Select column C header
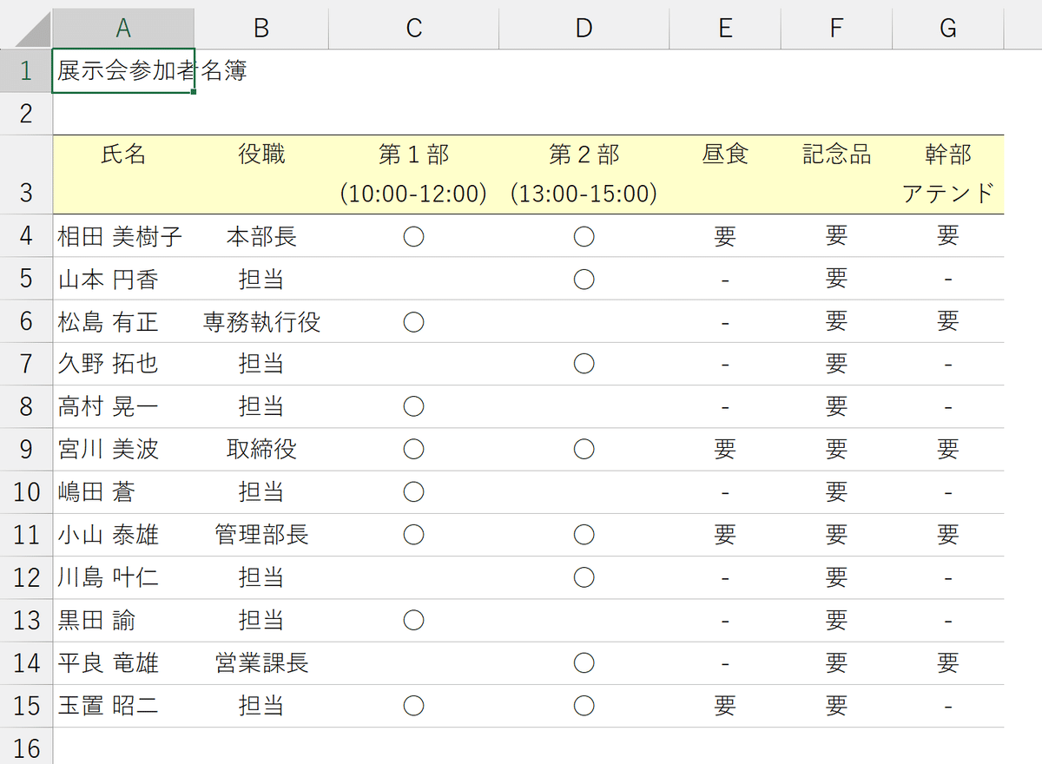 click(x=413, y=29)
